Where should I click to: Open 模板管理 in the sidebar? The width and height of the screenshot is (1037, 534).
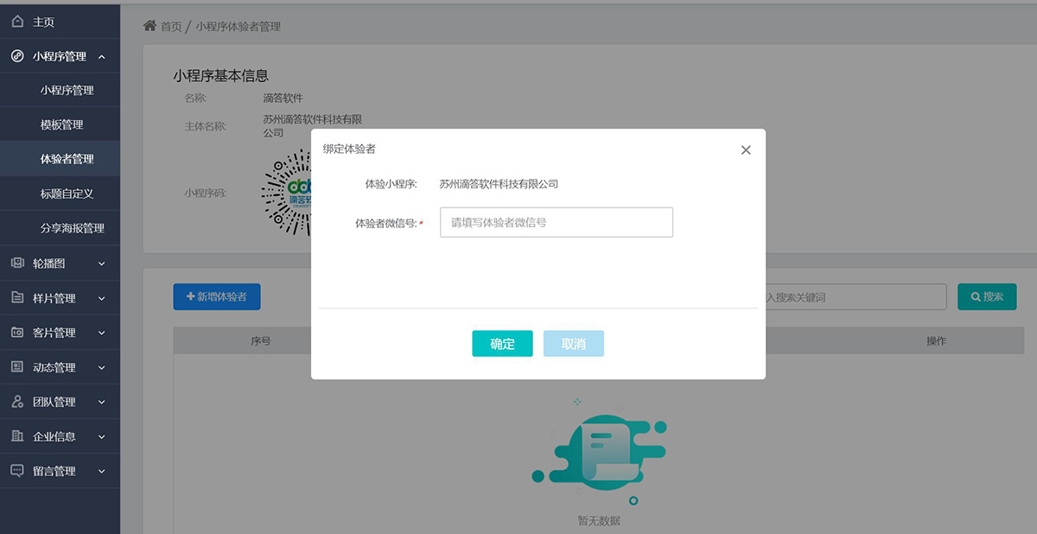(61, 124)
